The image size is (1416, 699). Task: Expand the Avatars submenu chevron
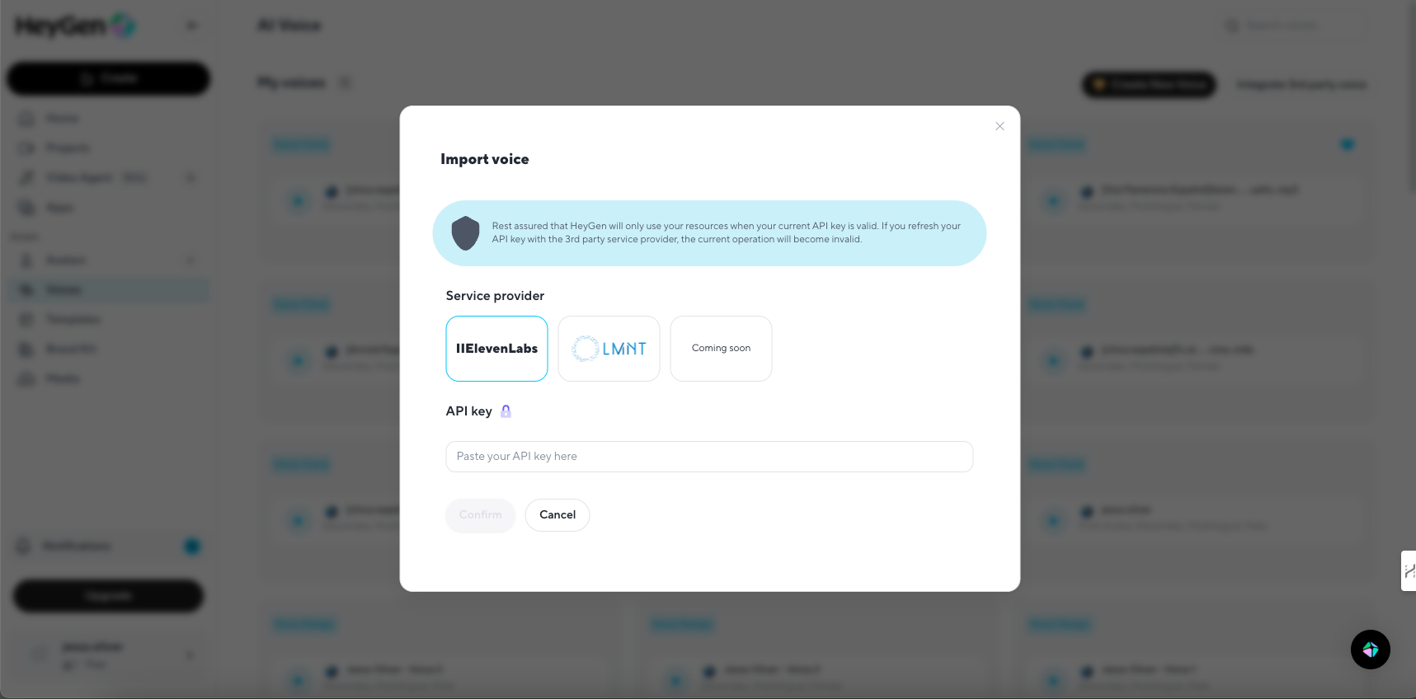click(x=191, y=260)
